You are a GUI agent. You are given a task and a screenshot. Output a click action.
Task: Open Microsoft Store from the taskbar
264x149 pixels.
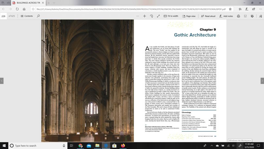point(114,146)
